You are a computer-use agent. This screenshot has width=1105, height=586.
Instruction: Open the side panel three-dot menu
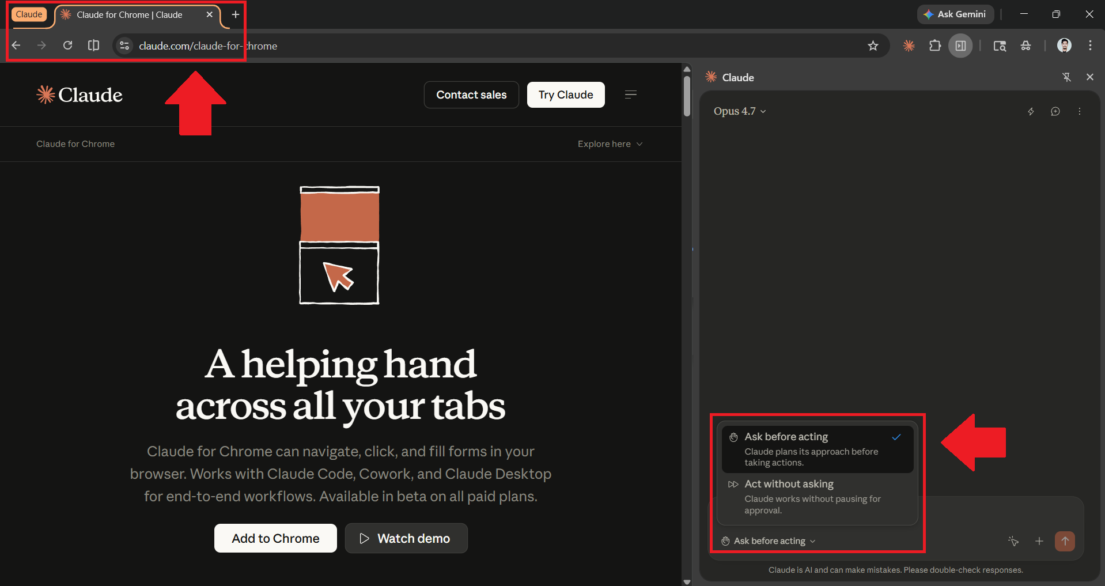coord(1079,112)
